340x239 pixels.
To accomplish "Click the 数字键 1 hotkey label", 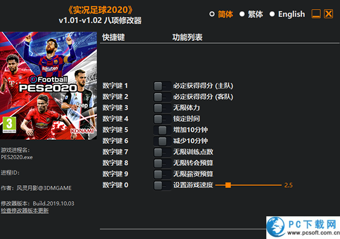I will (115, 86).
